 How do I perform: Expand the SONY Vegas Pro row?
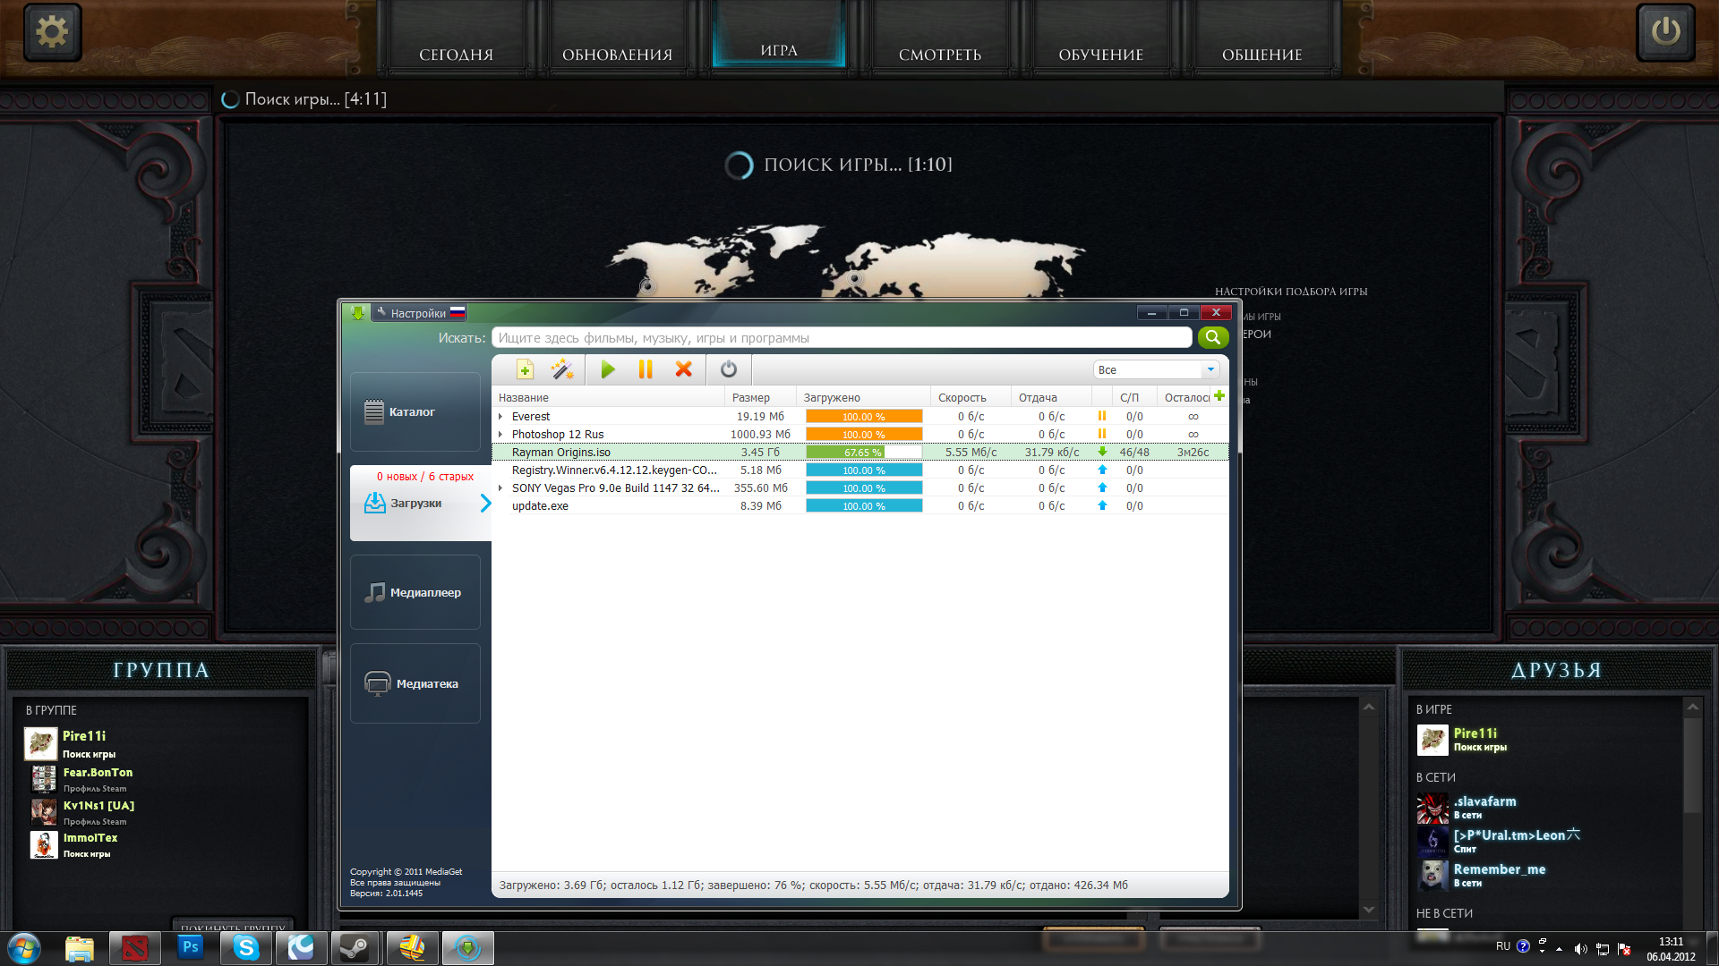pos(500,488)
